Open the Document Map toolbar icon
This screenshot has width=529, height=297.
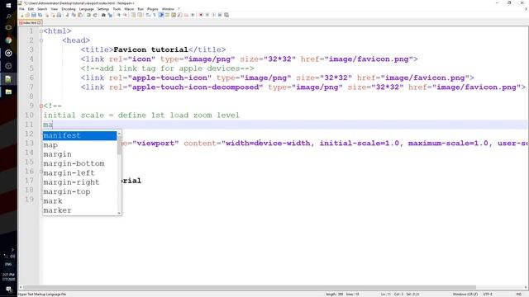click(x=174, y=15)
